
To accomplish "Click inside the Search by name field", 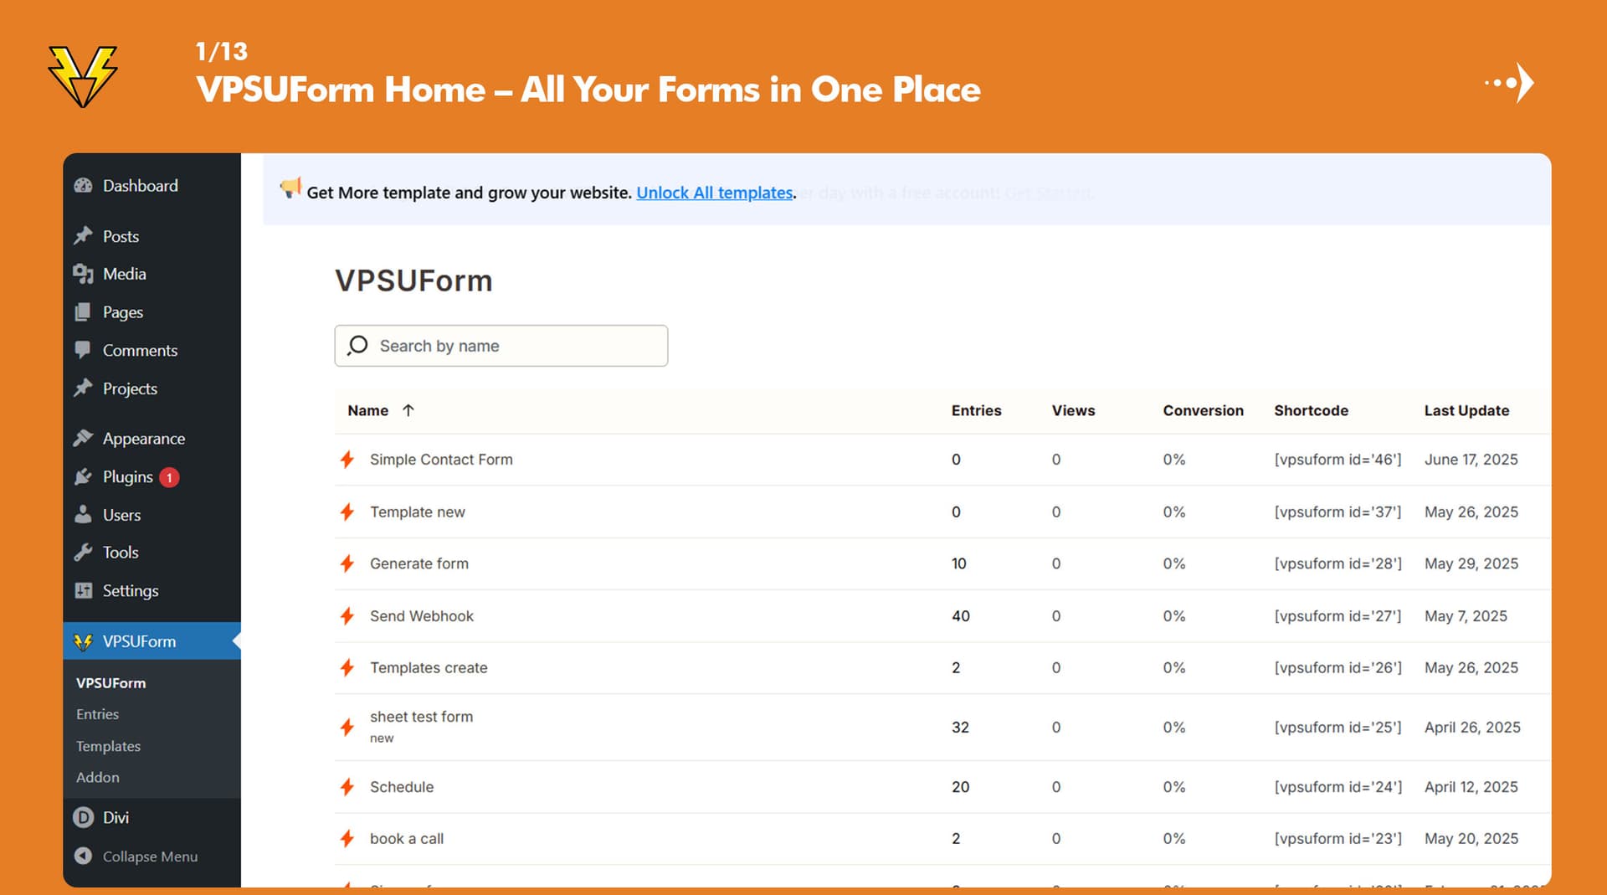I will [x=502, y=345].
